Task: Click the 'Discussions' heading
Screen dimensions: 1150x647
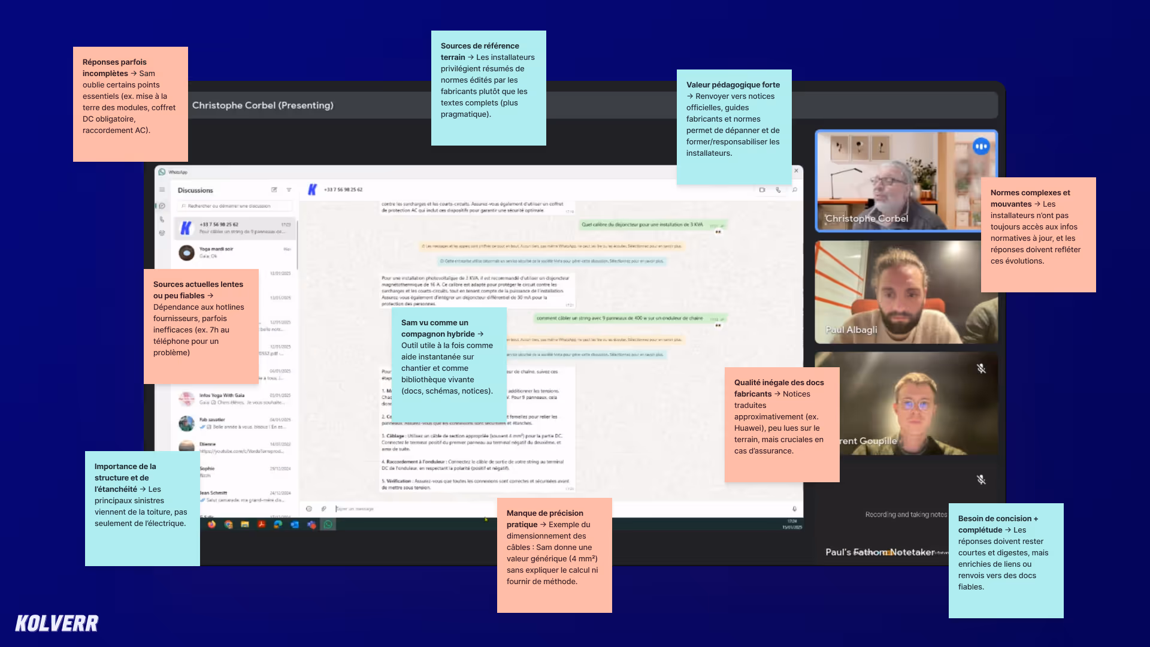Action: 195,191
